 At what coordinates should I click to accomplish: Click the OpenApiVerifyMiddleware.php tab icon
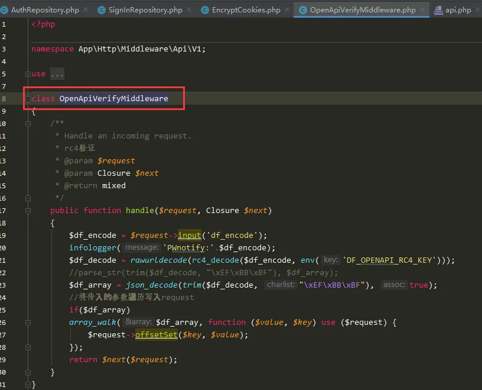tap(303, 10)
